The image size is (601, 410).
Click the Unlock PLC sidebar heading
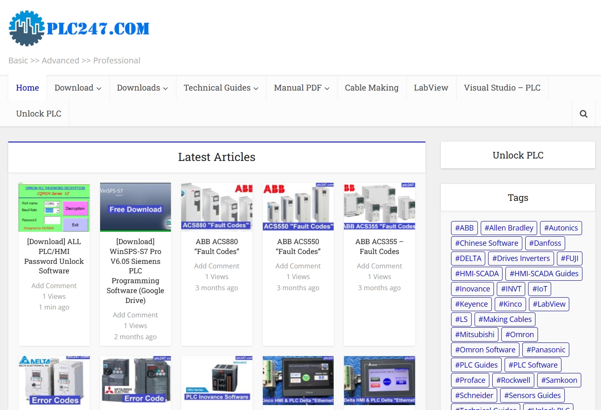(518, 155)
